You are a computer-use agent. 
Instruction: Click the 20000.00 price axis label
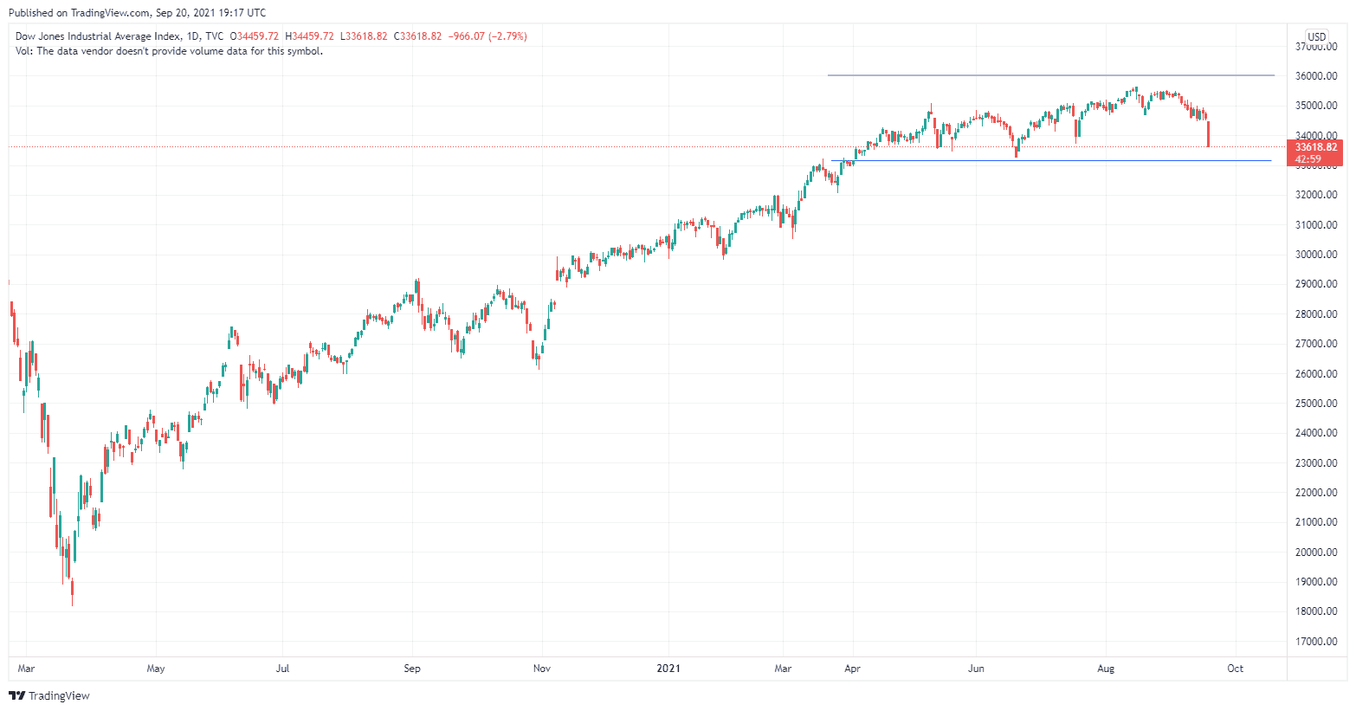click(x=1316, y=553)
